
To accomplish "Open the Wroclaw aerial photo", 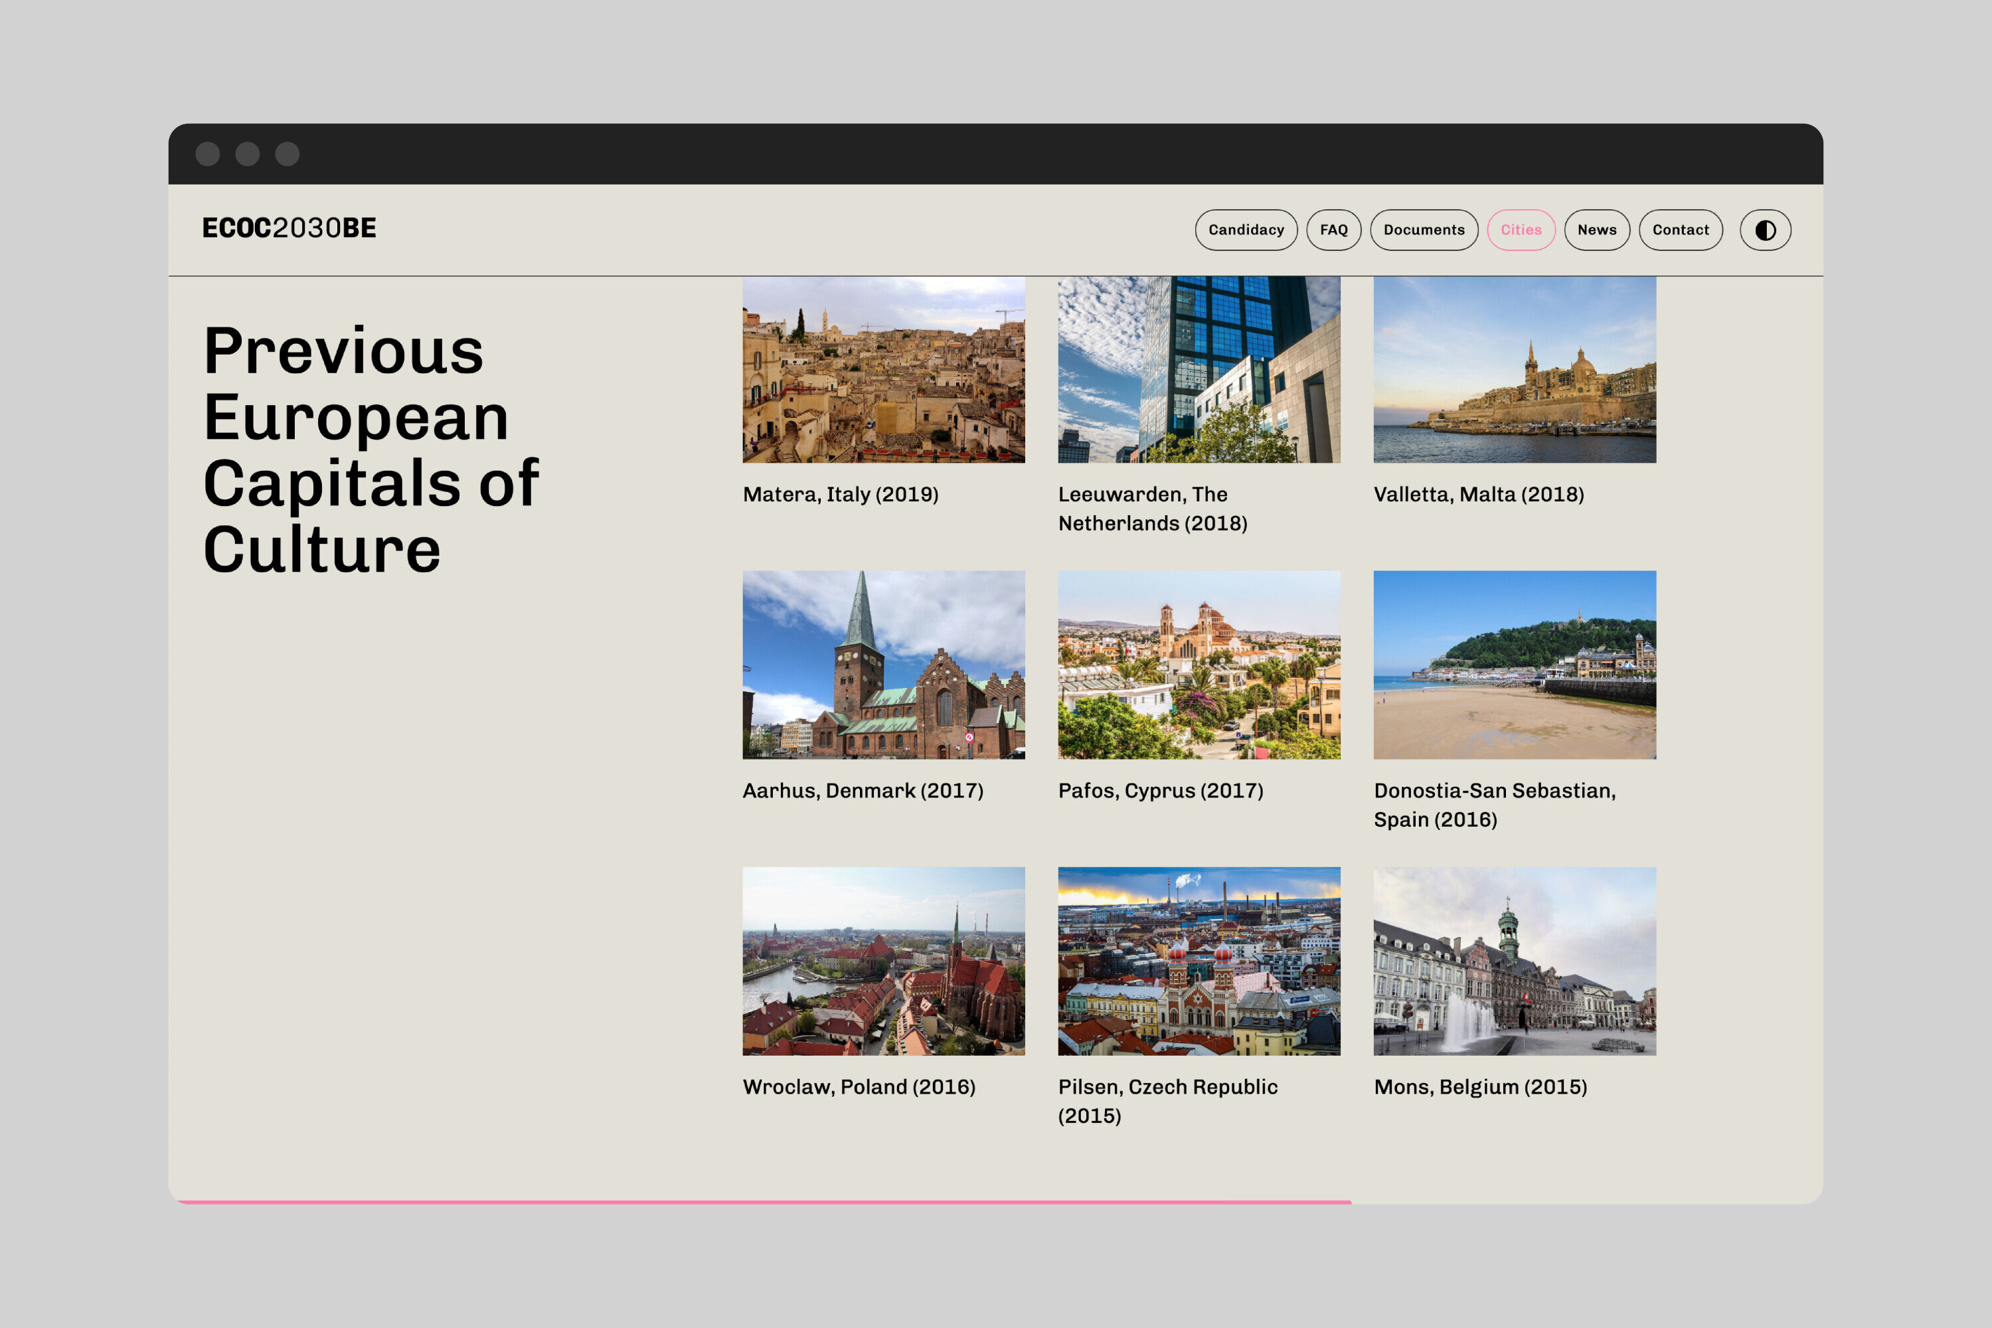I will click(883, 960).
